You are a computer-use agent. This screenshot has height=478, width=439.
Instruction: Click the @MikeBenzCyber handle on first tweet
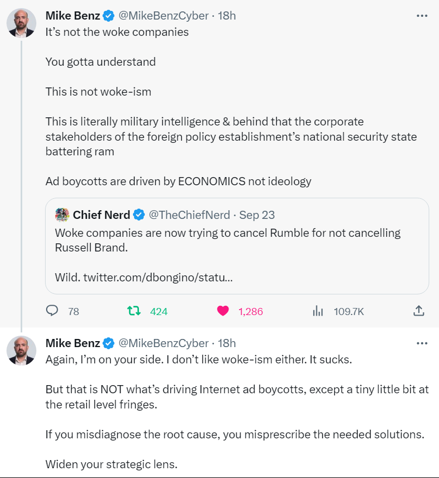(x=163, y=16)
